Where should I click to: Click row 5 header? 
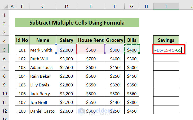pyautogui.click(x=5, y=49)
